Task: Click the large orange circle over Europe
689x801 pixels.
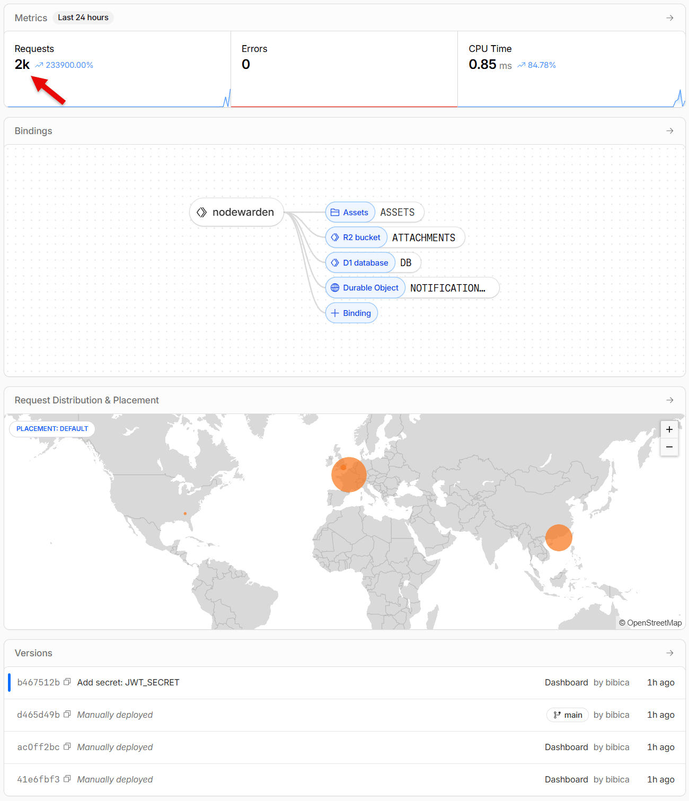Action: point(349,475)
